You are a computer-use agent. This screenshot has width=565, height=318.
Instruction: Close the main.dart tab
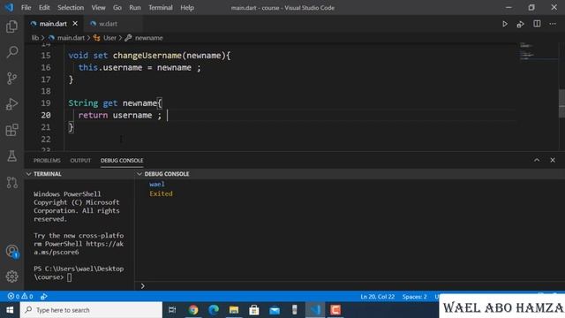pyautogui.click(x=75, y=24)
